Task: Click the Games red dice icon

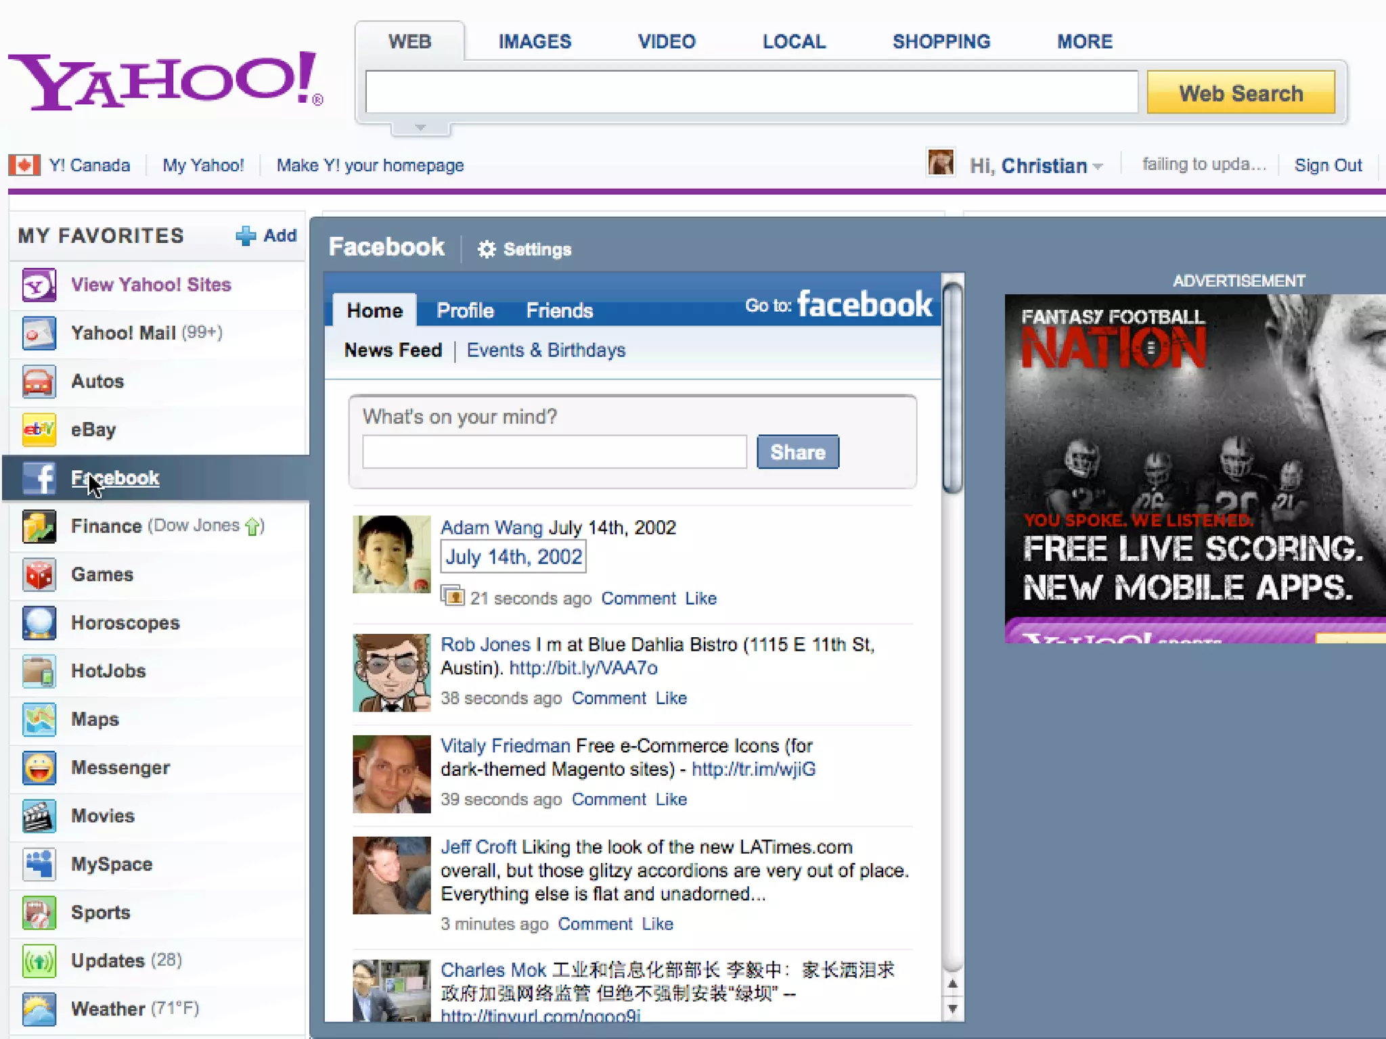Action: (39, 575)
